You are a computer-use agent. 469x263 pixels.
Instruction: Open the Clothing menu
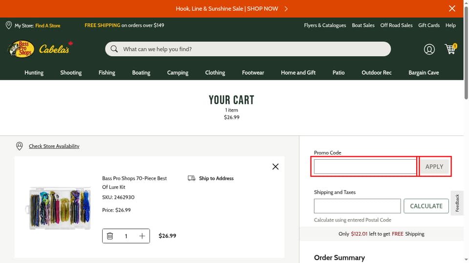click(215, 73)
